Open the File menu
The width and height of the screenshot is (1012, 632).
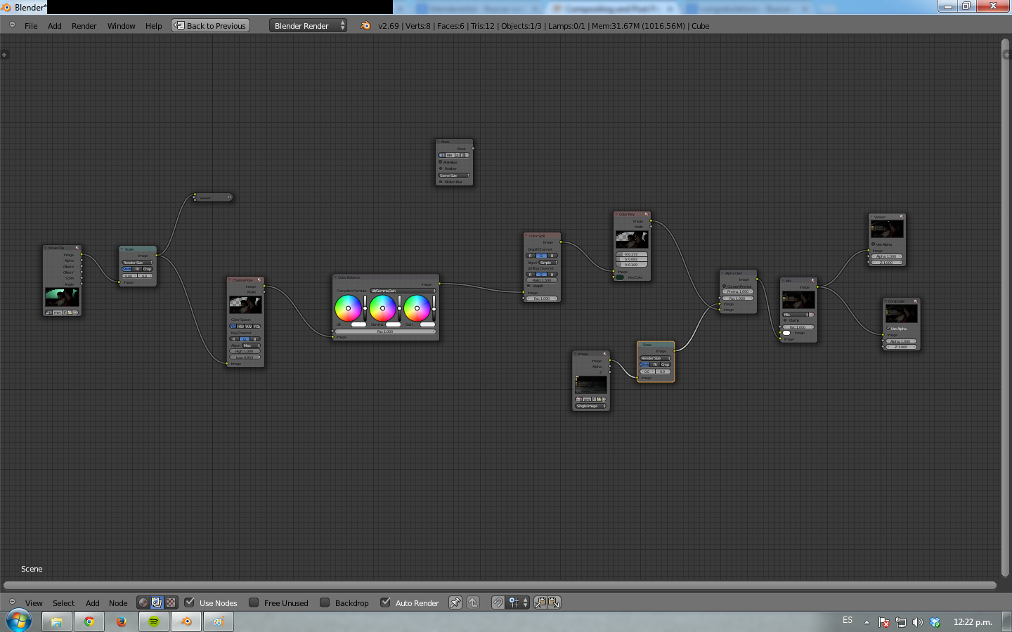click(31, 26)
